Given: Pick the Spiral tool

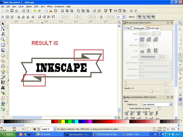Looking at the screenshot, I should click(3, 66).
